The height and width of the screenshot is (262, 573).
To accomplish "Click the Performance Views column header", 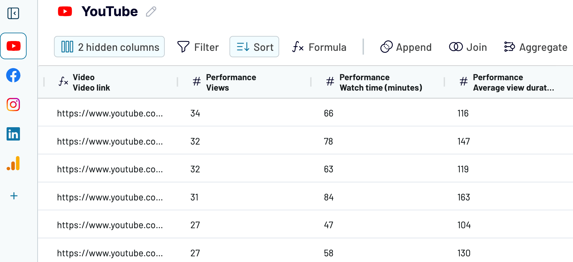I will click(x=244, y=82).
